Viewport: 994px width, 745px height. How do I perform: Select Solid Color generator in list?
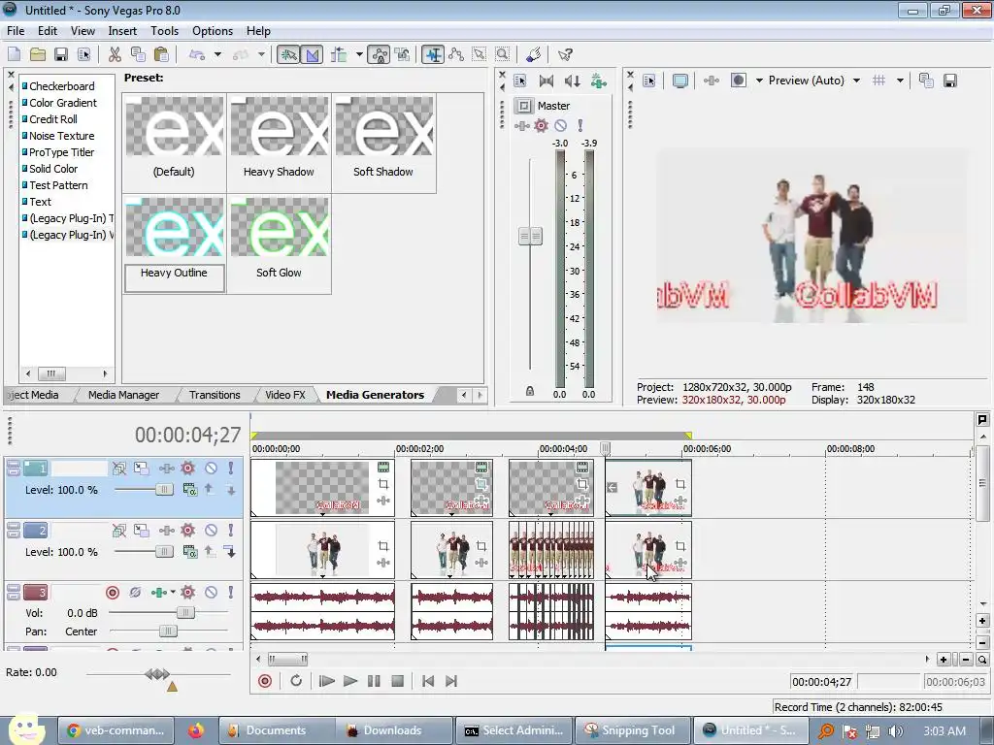(53, 169)
